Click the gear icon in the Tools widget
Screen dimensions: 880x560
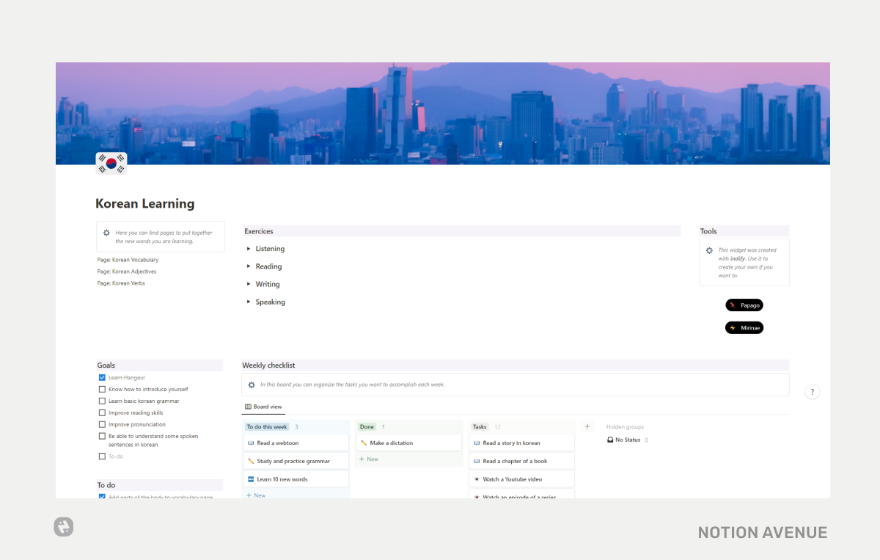click(709, 250)
